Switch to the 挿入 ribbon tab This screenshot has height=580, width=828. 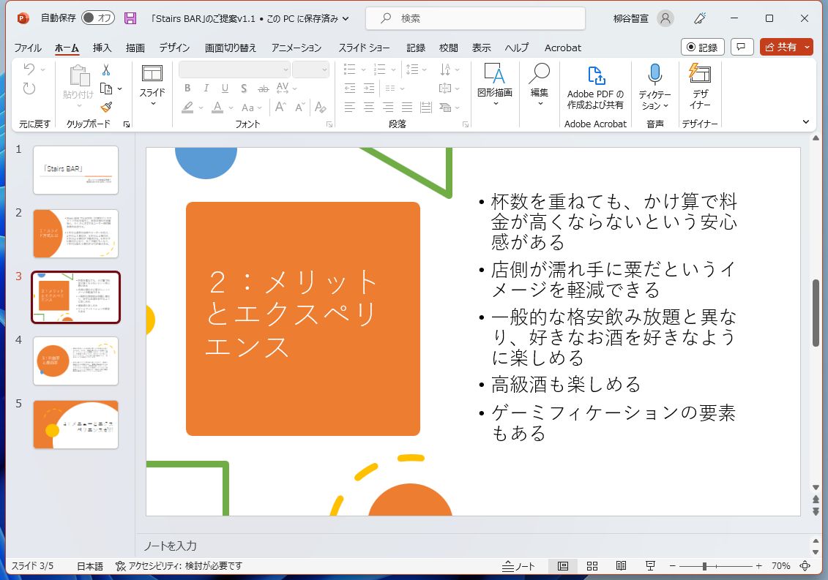tap(101, 48)
